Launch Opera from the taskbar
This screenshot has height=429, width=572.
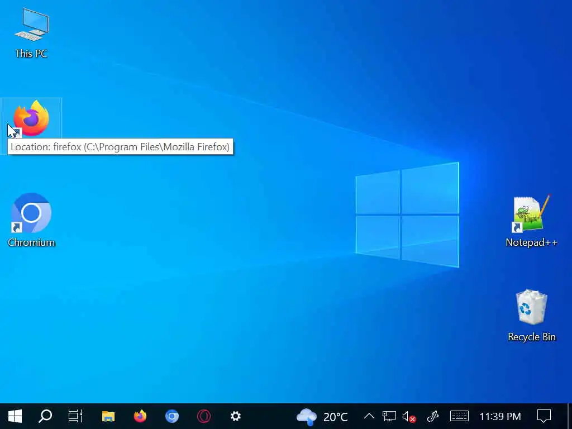pos(204,416)
